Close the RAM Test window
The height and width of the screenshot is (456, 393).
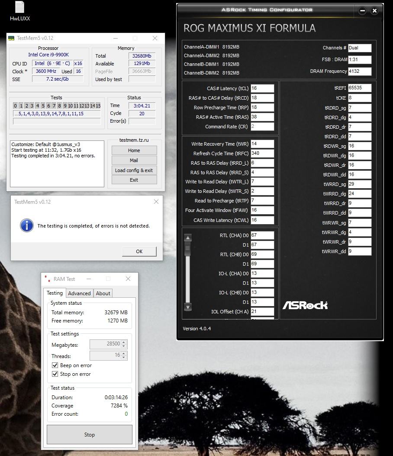[128, 279]
